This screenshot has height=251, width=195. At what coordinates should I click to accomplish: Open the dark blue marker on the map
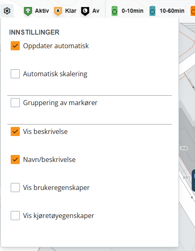(x=193, y=181)
